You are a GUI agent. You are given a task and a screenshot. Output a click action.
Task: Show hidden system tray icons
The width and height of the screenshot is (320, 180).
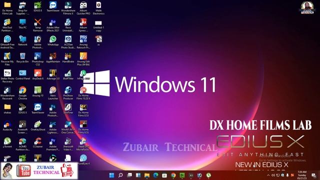268,175
